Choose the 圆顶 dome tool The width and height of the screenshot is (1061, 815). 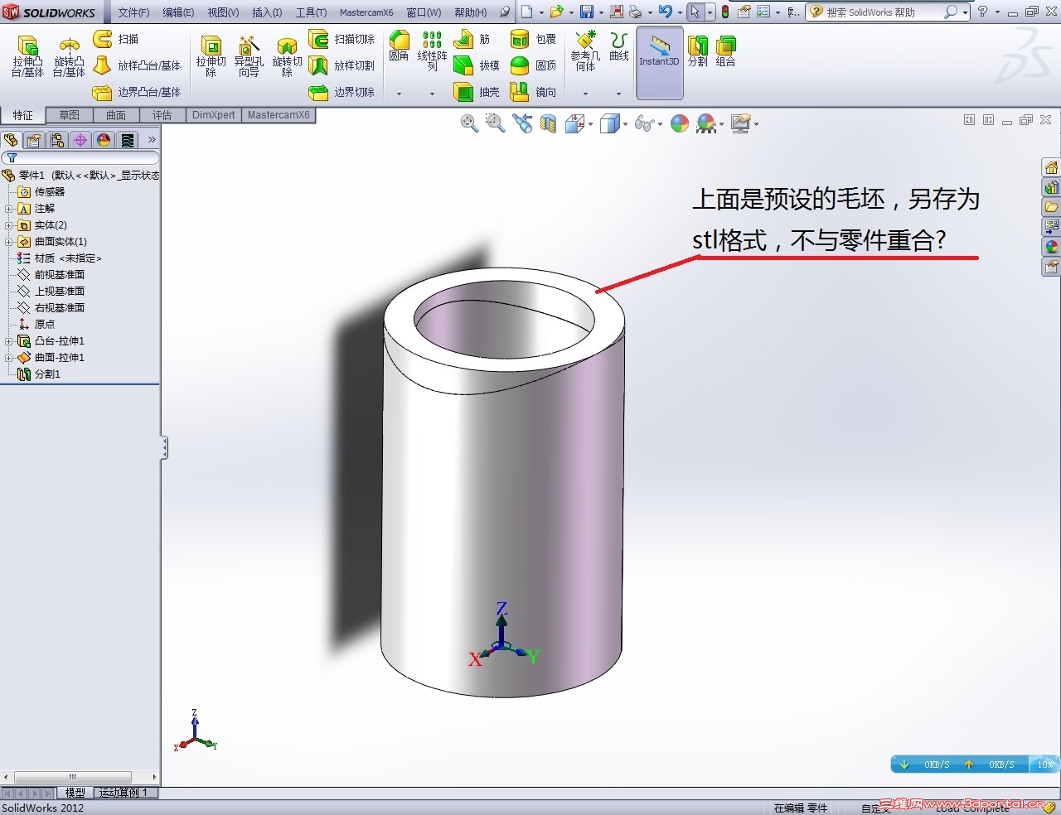click(533, 65)
